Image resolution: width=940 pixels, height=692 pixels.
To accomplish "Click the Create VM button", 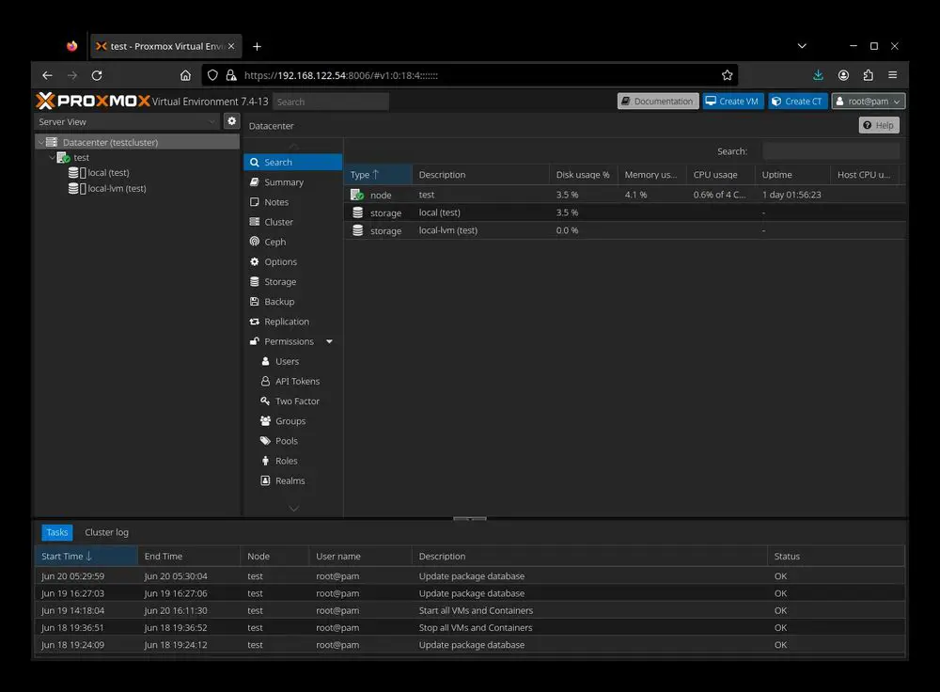I will [x=732, y=102].
